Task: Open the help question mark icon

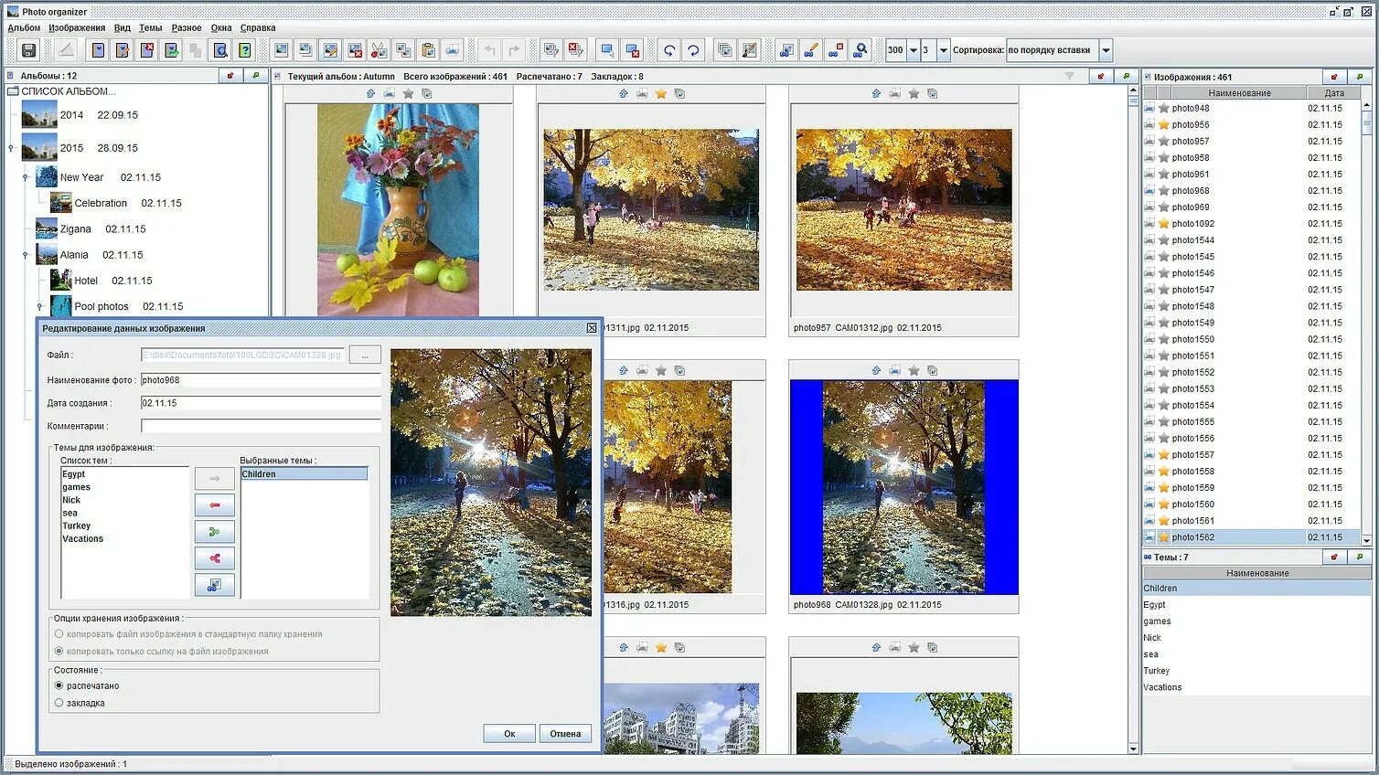Action: point(244,50)
